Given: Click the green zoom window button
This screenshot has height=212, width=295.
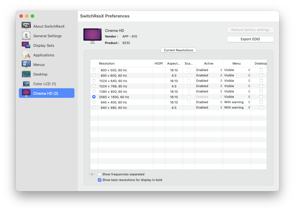Looking at the screenshot, I should pos(32,16).
